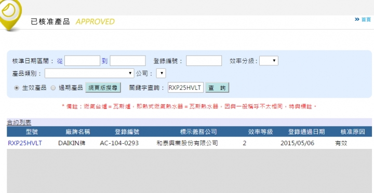This screenshot has width=374, height=193.
Task: Click the 網頁版搜尋 button
Action: pyautogui.click(x=103, y=88)
